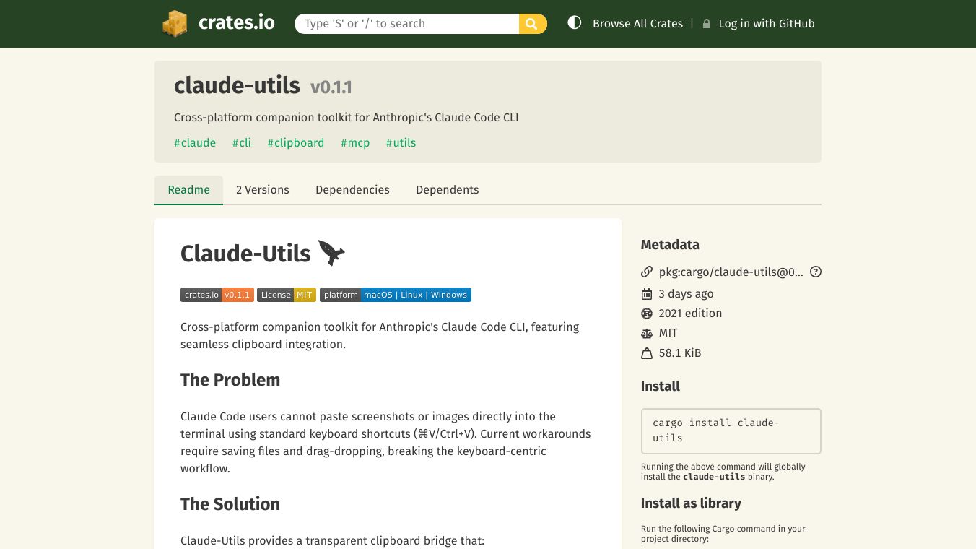The height and width of the screenshot is (549, 976).
Task: Toggle the light/dark theme switcher
Action: pyautogui.click(x=575, y=23)
